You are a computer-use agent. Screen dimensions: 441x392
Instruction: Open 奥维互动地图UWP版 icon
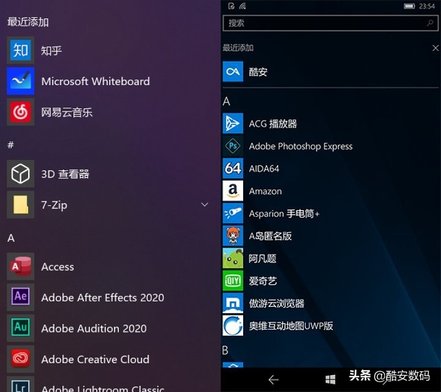233,326
